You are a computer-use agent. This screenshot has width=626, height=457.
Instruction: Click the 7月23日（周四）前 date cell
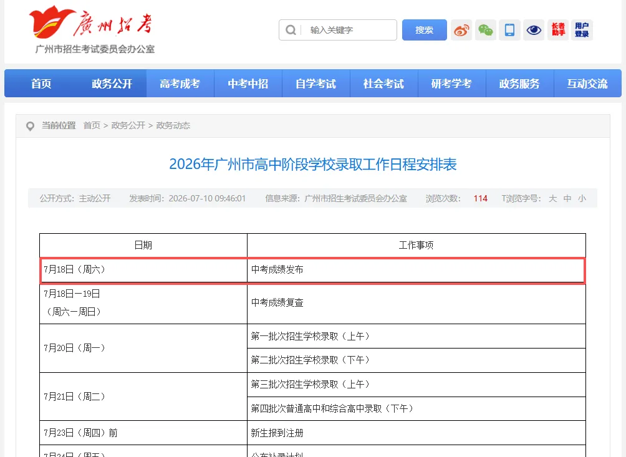point(143,433)
